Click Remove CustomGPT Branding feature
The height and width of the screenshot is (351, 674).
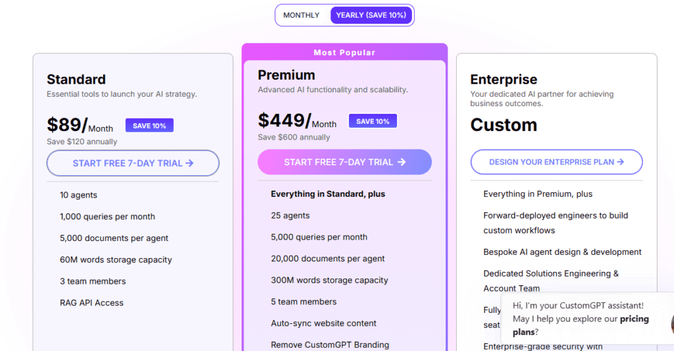[x=330, y=344]
